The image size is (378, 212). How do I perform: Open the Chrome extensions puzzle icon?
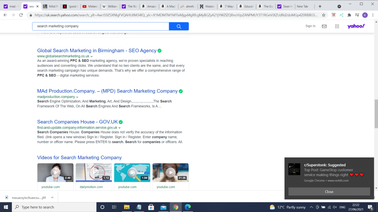tap(349, 15)
